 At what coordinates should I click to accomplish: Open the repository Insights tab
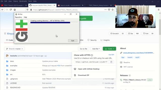pyautogui.click(x=105, y=40)
